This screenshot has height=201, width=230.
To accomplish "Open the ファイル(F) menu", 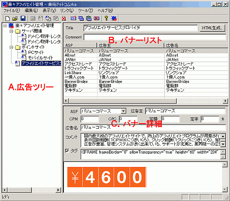I will pos(11,11).
